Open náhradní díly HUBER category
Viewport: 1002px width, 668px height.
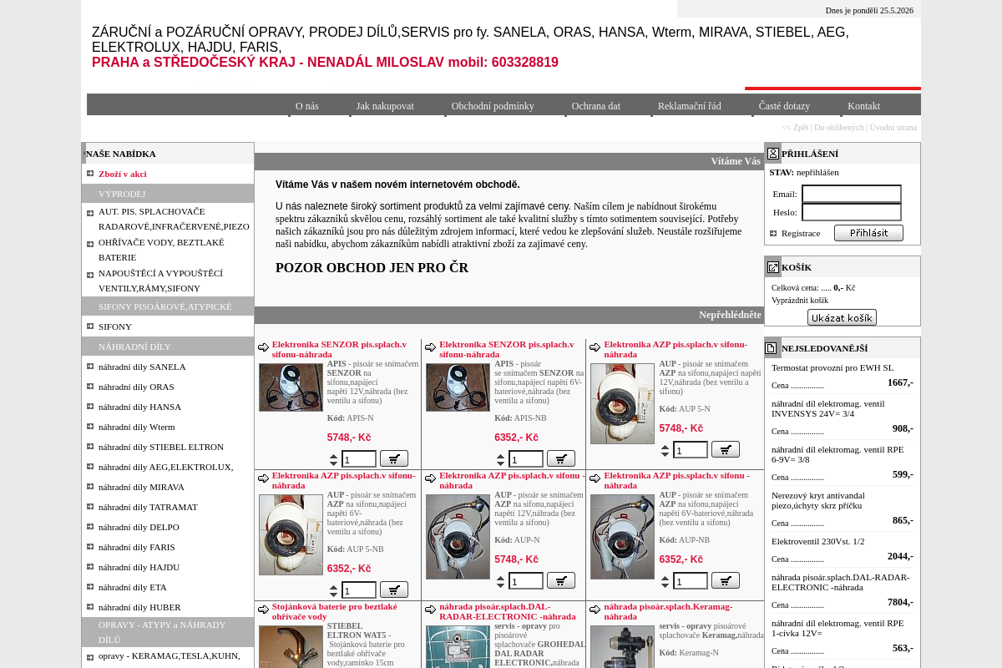[139, 607]
